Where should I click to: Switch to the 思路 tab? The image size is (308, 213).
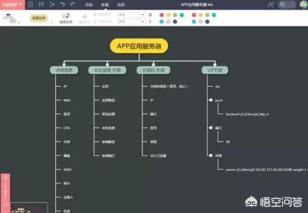click(x=89, y=4)
